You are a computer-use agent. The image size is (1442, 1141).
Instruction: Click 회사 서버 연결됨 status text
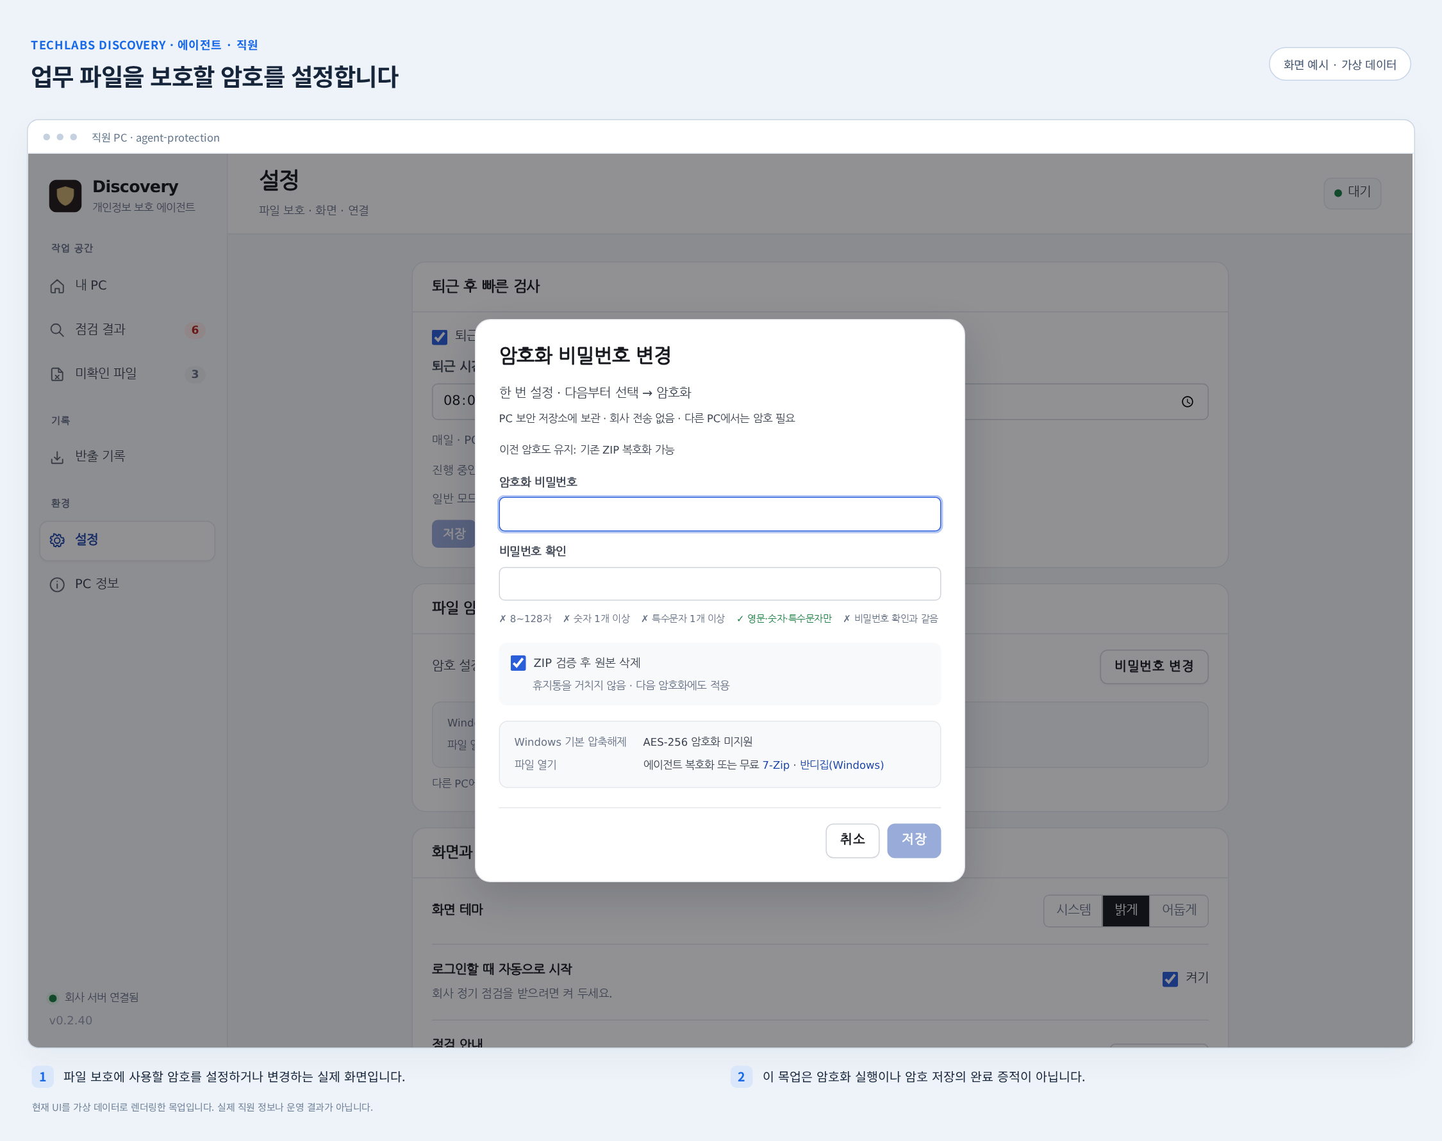[x=101, y=997]
